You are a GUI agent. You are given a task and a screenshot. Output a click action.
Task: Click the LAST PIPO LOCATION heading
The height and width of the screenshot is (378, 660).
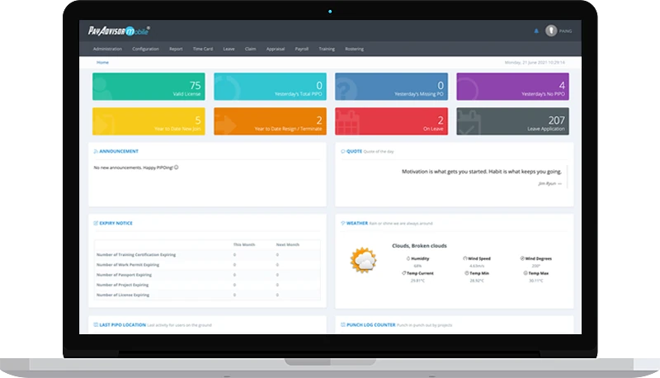pyautogui.click(x=122, y=324)
